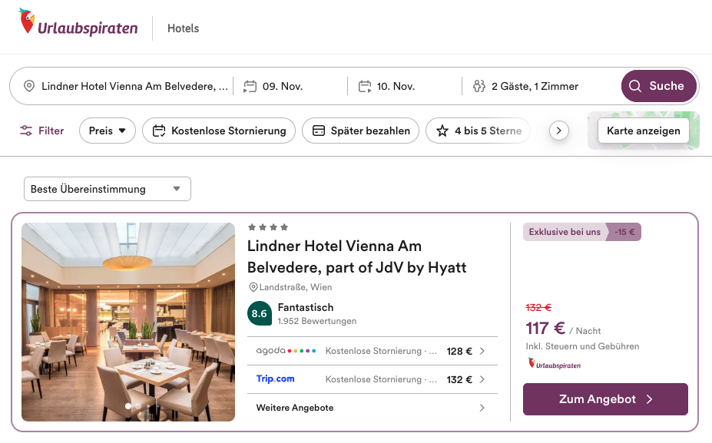This screenshot has width=712, height=443.
Task: Open check-out calendar icon for 10. Nov.
Action: point(365,86)
